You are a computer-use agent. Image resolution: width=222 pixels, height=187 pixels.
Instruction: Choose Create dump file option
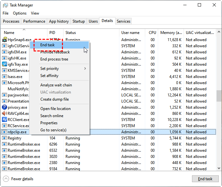[x=55, y=99]
